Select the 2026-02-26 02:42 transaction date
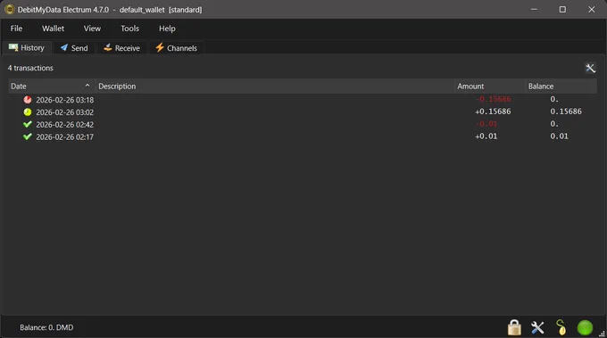 (64, 125)
